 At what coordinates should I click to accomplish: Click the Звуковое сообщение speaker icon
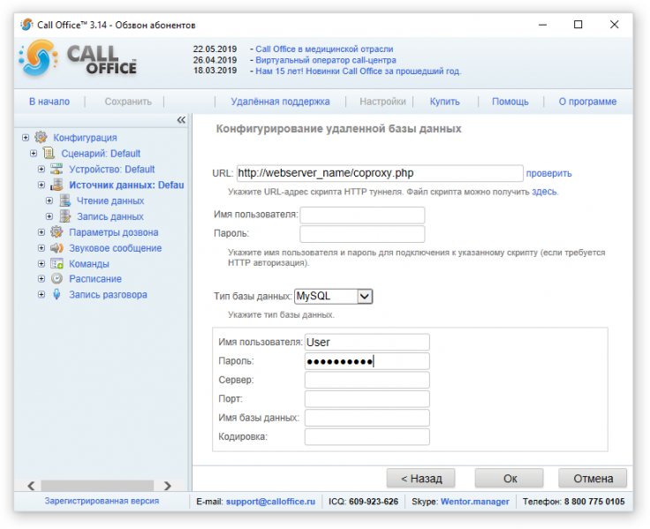tap(57, 248)
